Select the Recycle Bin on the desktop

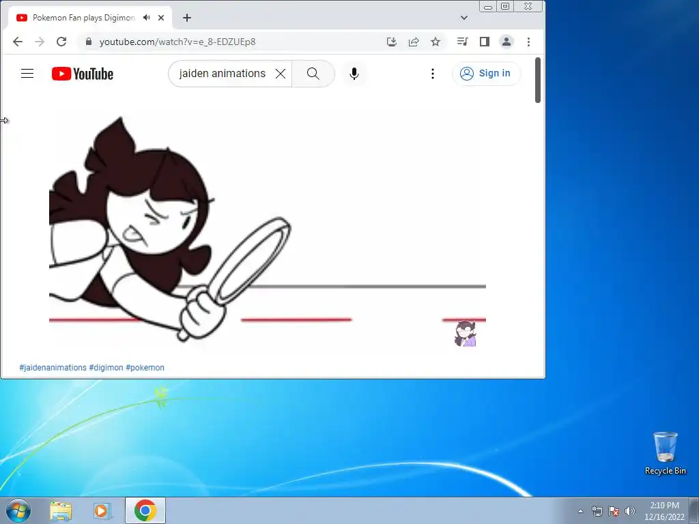665,453
